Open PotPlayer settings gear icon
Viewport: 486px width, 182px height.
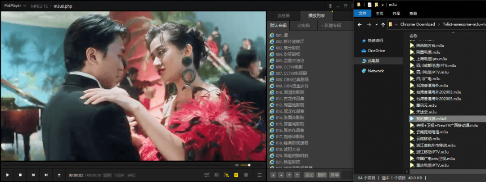coord(246,175)
